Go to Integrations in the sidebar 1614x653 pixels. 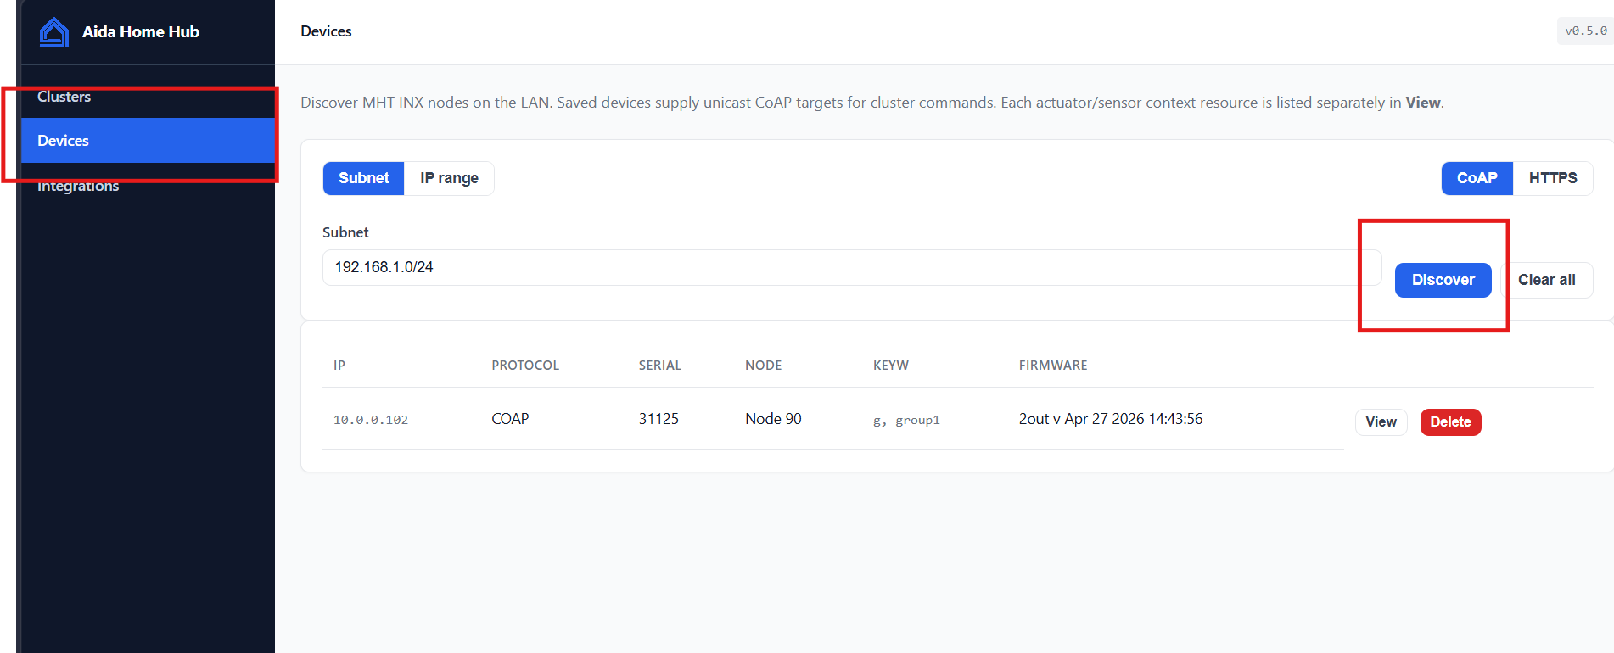[x=78, y=186]
